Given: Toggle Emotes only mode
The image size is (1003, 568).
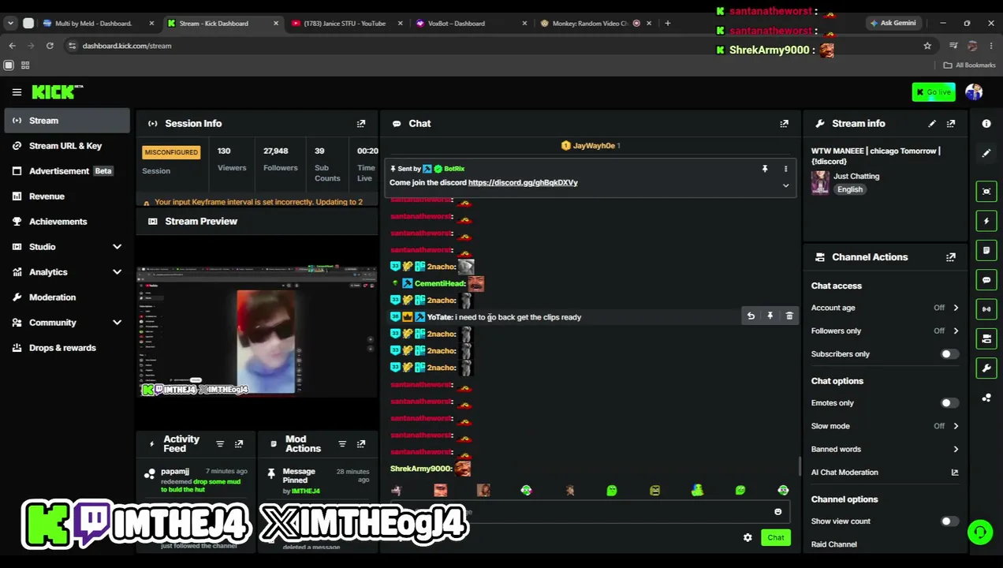Looking at the screenshot, I should [x=949, y=403].
